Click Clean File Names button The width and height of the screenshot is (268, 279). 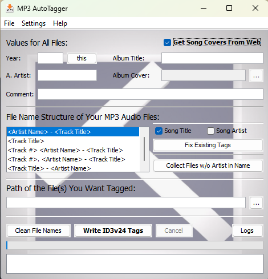coord(38,231)
